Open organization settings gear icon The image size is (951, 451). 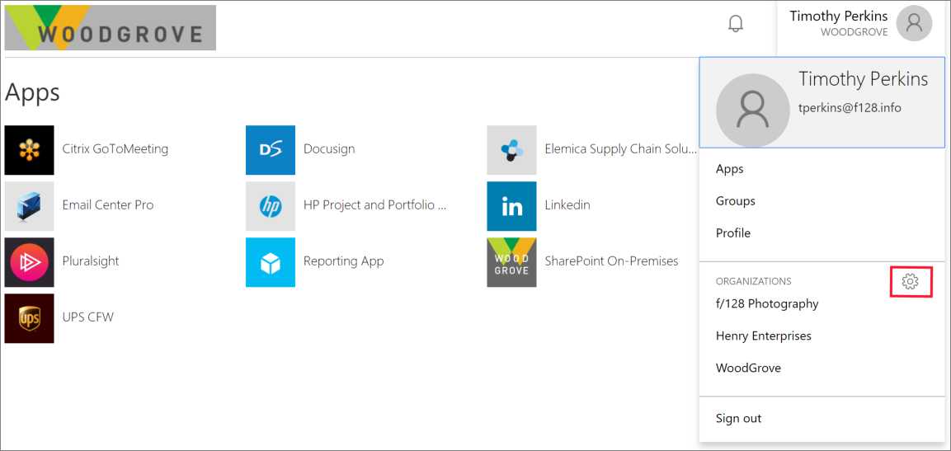point(911,282)
